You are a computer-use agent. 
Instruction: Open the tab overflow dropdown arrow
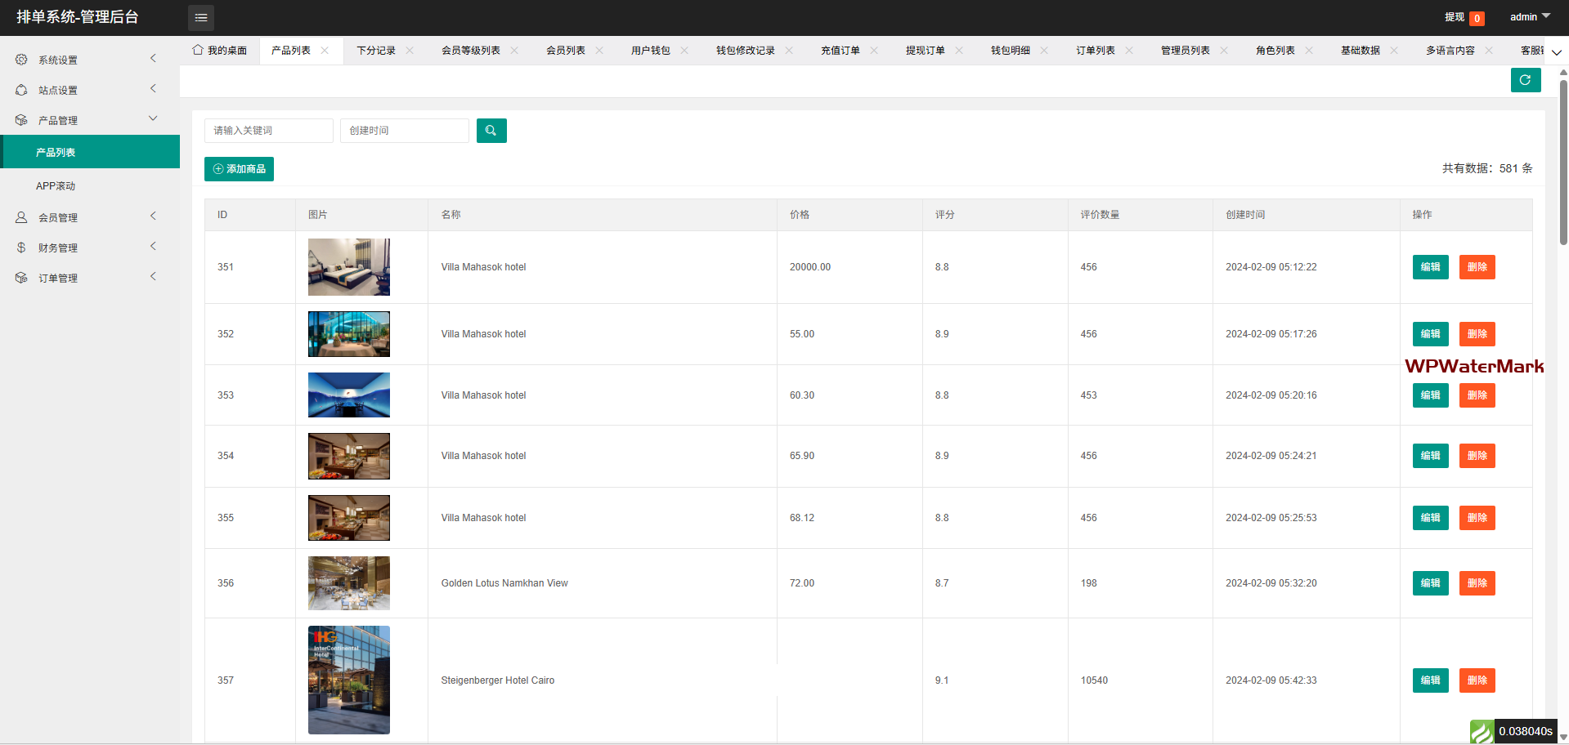(x=1556, y=52)
